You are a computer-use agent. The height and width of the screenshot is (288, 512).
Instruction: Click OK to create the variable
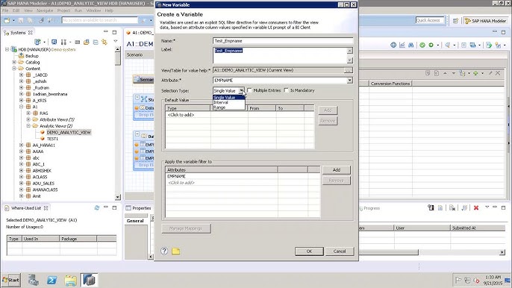pos(309,251)
